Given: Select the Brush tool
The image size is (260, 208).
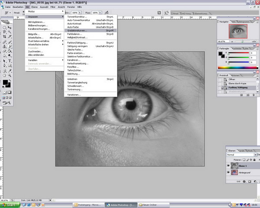Looking at the screenshot, I should tap(10, 42).
